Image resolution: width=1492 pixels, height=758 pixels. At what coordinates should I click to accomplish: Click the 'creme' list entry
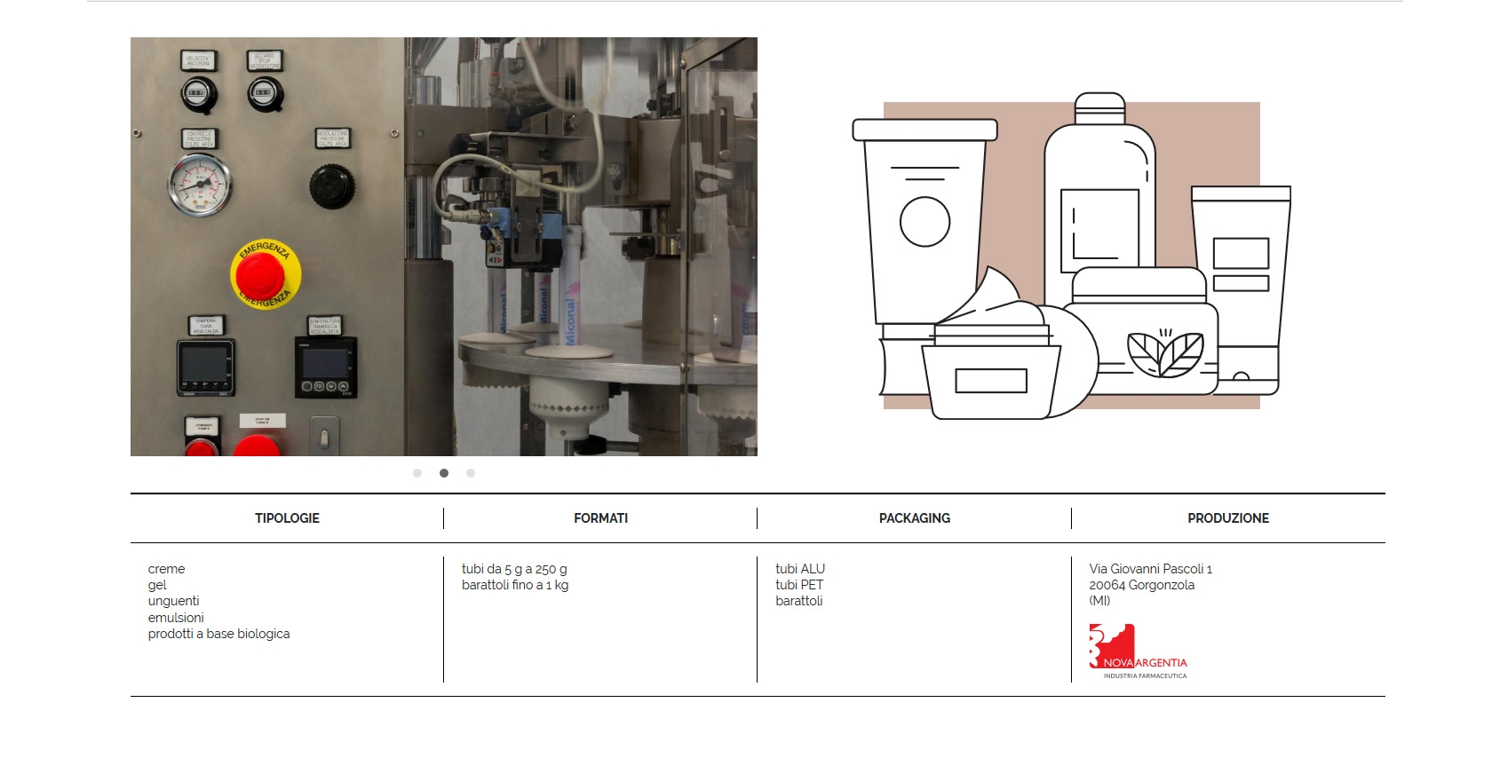point(166,569)
